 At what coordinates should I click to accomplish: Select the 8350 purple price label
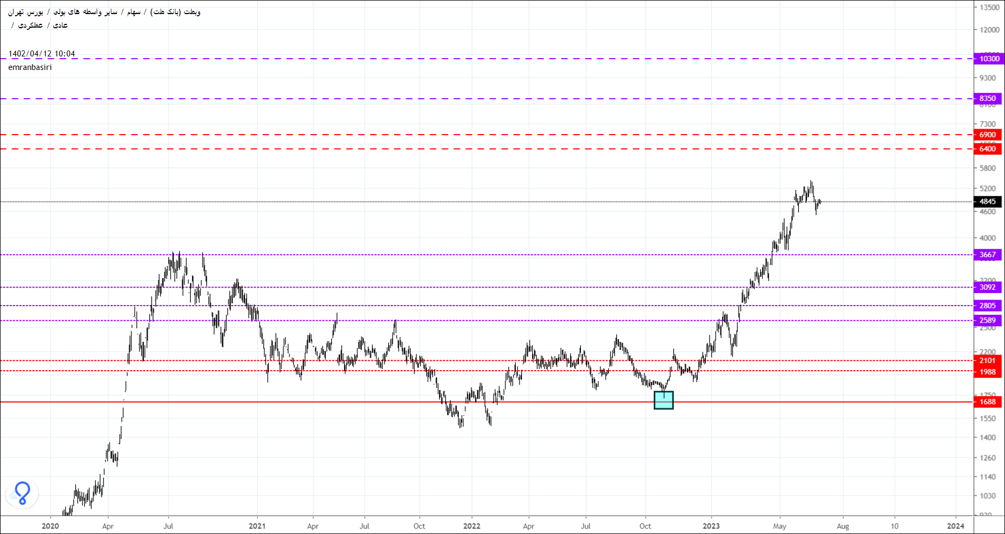tap(988, 98)
